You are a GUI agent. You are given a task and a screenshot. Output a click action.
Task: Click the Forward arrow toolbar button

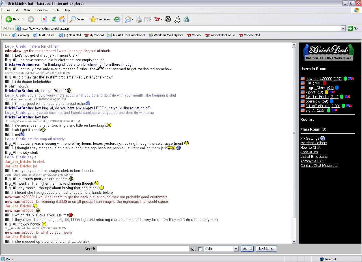pyautogui.click(x=31, y=19)
